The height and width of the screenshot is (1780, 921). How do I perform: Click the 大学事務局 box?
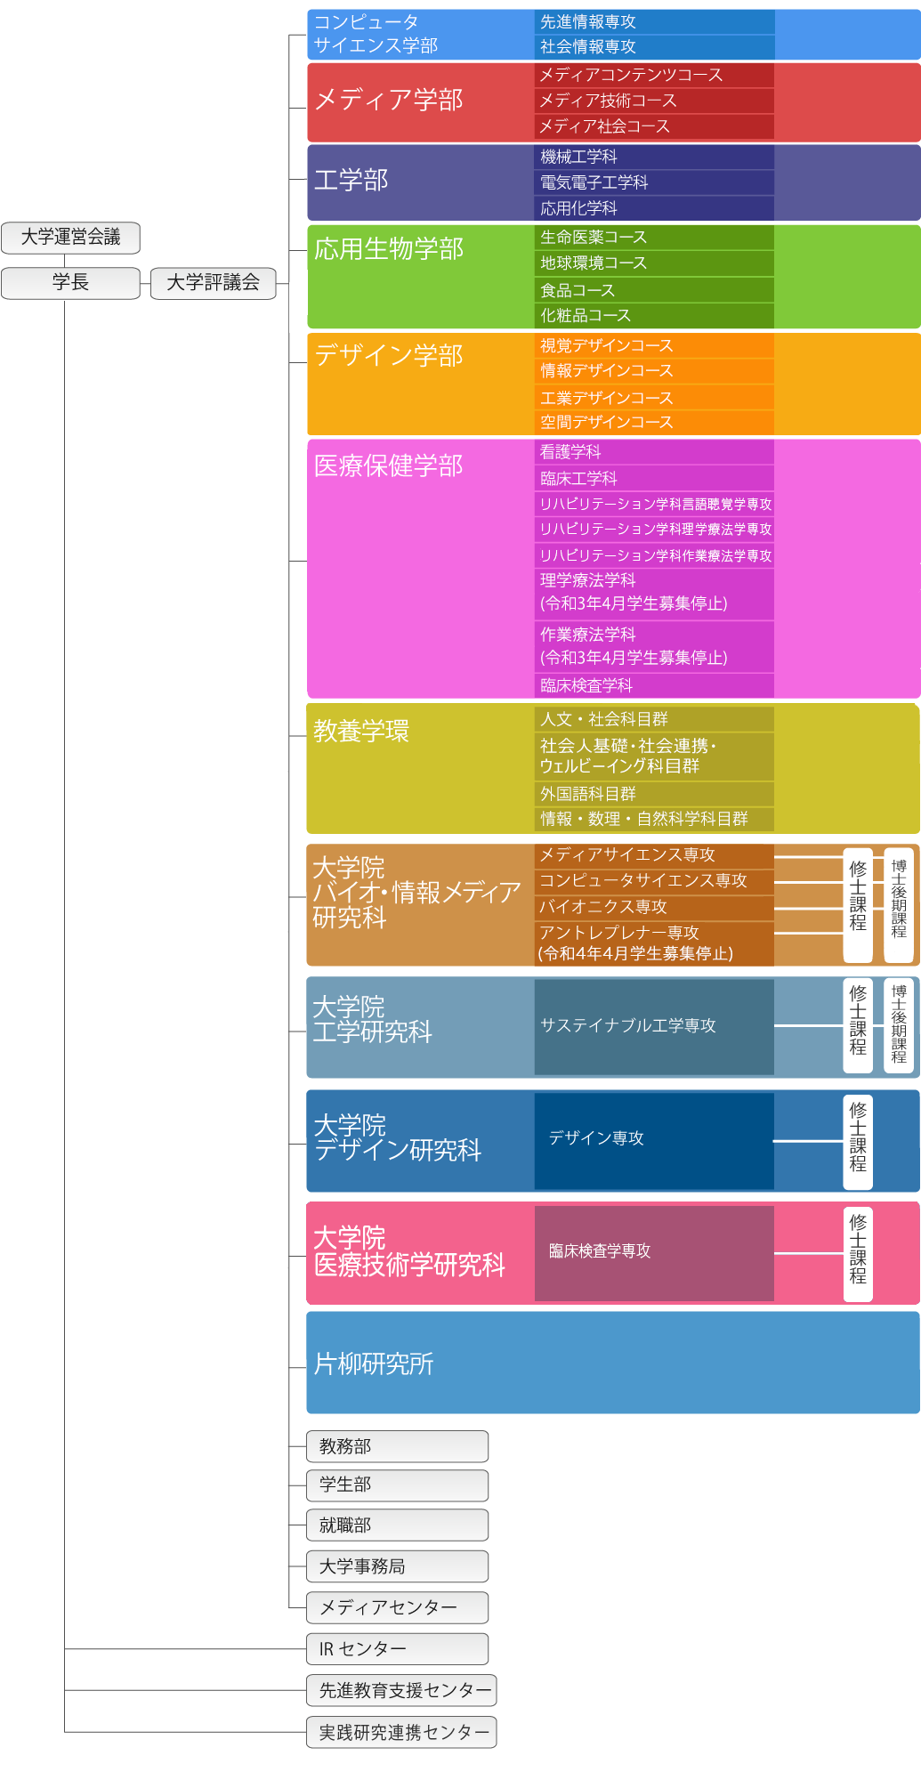(398, 1566)
